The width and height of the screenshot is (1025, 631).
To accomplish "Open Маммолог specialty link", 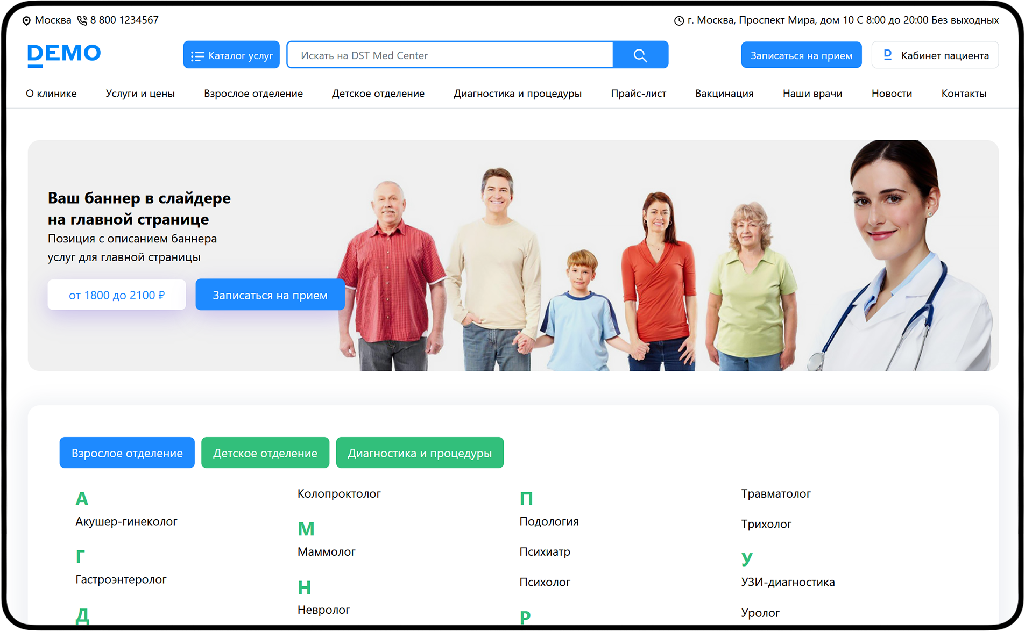I will [x=327, y=551].
